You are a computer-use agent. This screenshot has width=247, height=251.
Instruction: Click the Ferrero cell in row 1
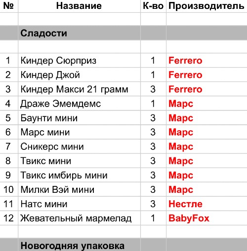pos(206,60)
